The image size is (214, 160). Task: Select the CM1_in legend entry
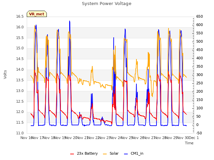click(x=134, y=153)
